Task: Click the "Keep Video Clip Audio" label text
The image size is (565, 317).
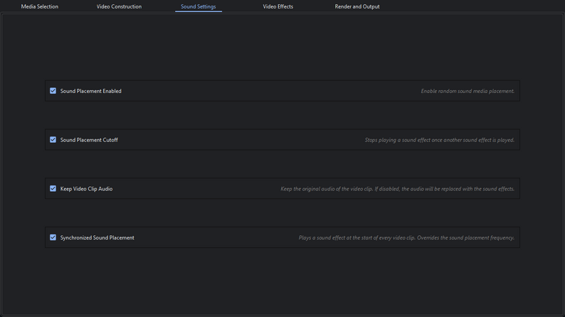Action: point(86,189)
